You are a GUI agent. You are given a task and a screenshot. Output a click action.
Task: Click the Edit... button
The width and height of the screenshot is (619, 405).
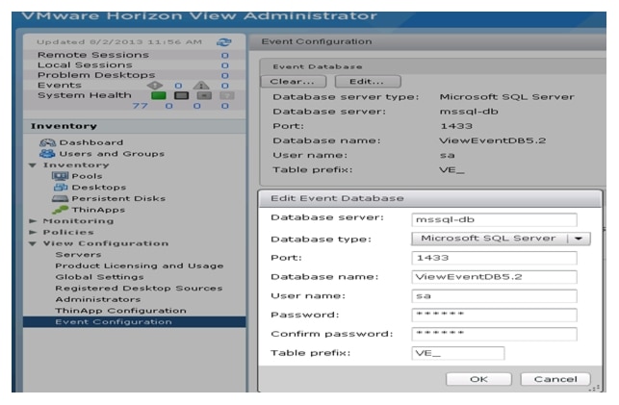(x=368, y=82)
